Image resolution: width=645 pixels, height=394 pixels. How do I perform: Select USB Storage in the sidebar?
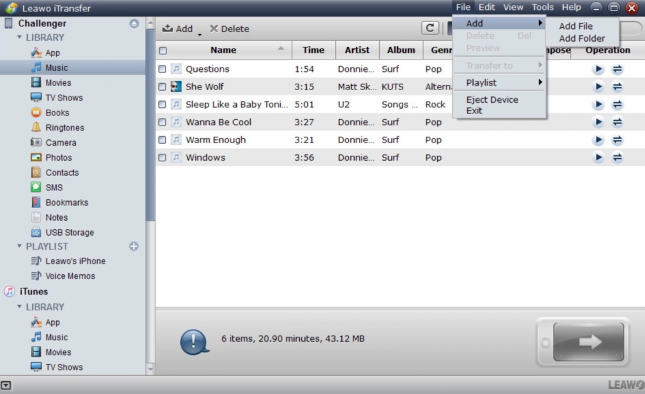pyautogui.click(x=69, y=233)
